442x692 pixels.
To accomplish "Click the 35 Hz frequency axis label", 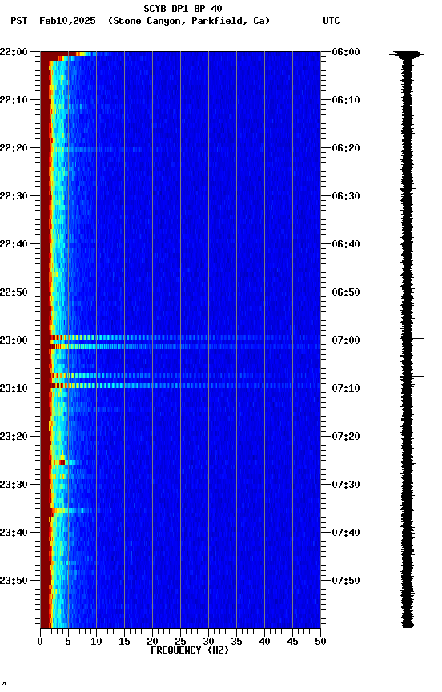I will pyautogui.click(x=236, y=642).
